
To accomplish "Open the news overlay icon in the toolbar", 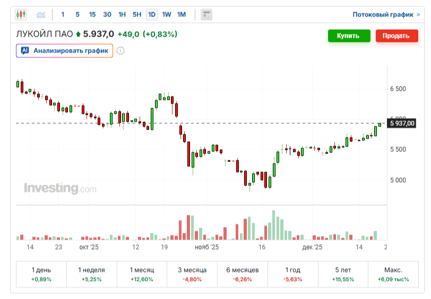I will pyautogui.click(x=206, y=14).
